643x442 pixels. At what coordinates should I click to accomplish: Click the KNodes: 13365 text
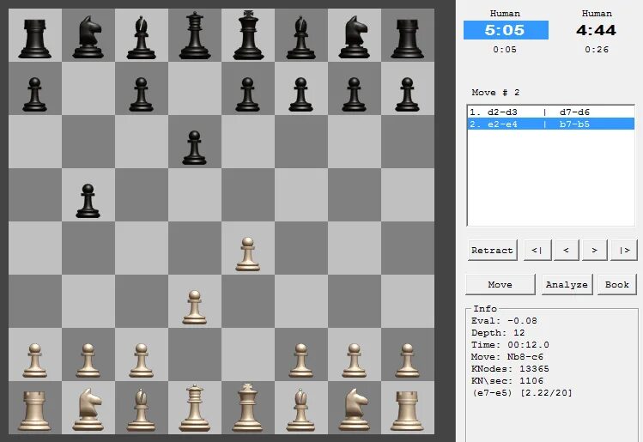coord(510,368)
